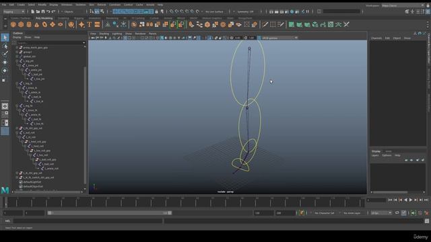Open the Deform menu
Viewport: 431px width, 242px height.
coord(102,5)
